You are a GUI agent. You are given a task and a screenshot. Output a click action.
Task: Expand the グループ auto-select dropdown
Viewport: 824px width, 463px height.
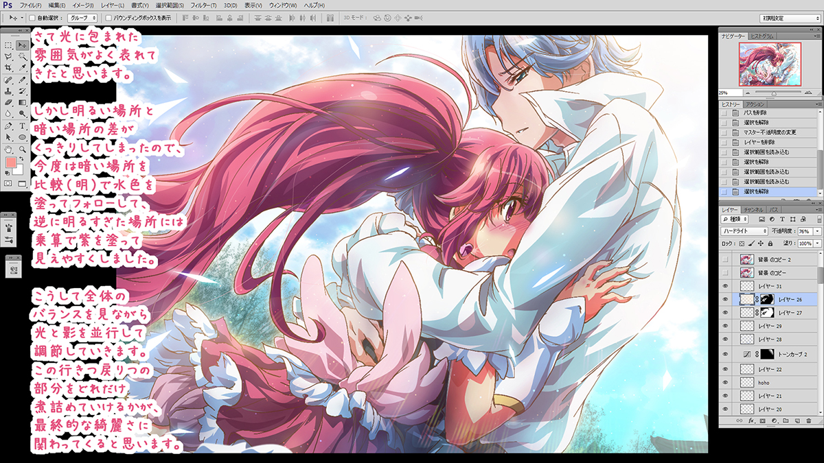coord(82,18)
